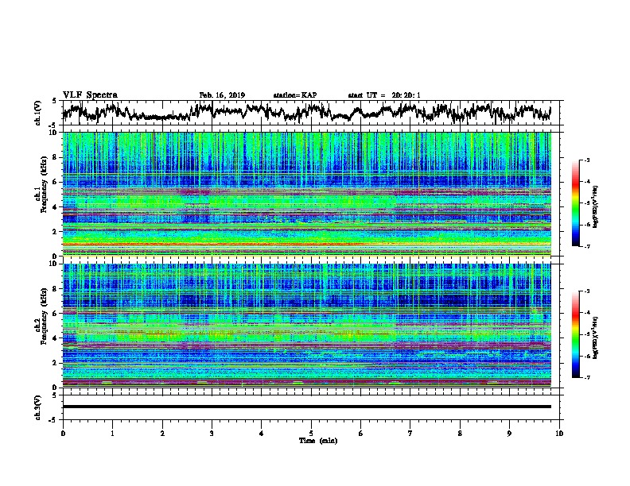Click the "-7" value on ch.2 color bar

pos(587,378)
